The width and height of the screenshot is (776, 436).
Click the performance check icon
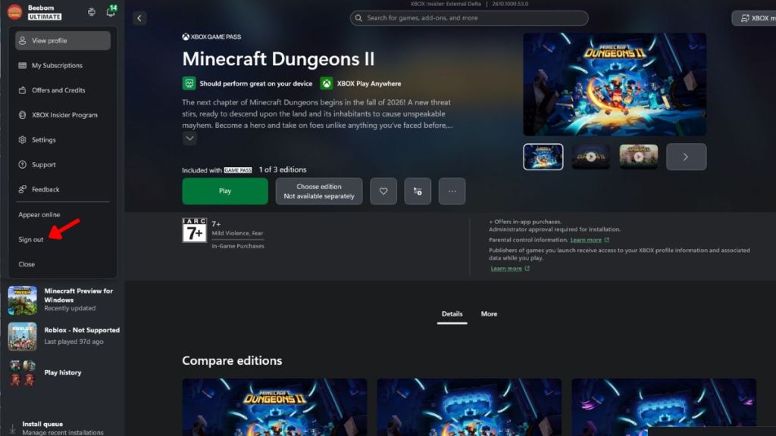tap(189, 83)
